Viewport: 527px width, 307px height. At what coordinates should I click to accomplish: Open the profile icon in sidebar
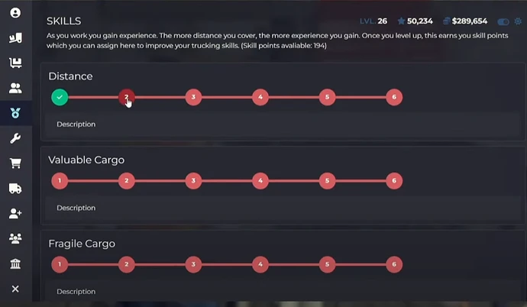tap(15, 13)
